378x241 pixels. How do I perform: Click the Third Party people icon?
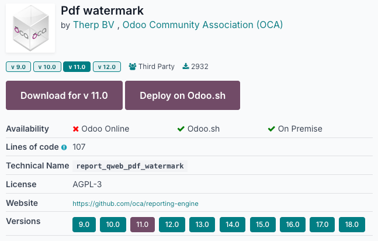coord(133,67)
